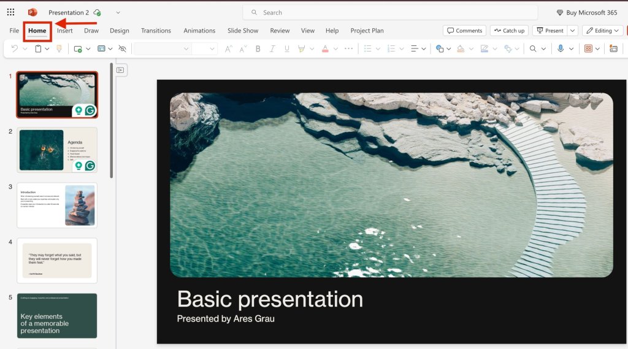Expand the Paste options dropdown
The image size is (628, 349).
click(x=47, y=48)
